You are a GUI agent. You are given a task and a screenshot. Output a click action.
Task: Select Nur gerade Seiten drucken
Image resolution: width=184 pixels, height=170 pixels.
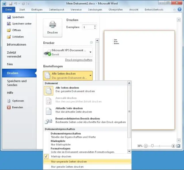(x=68, y=167)
